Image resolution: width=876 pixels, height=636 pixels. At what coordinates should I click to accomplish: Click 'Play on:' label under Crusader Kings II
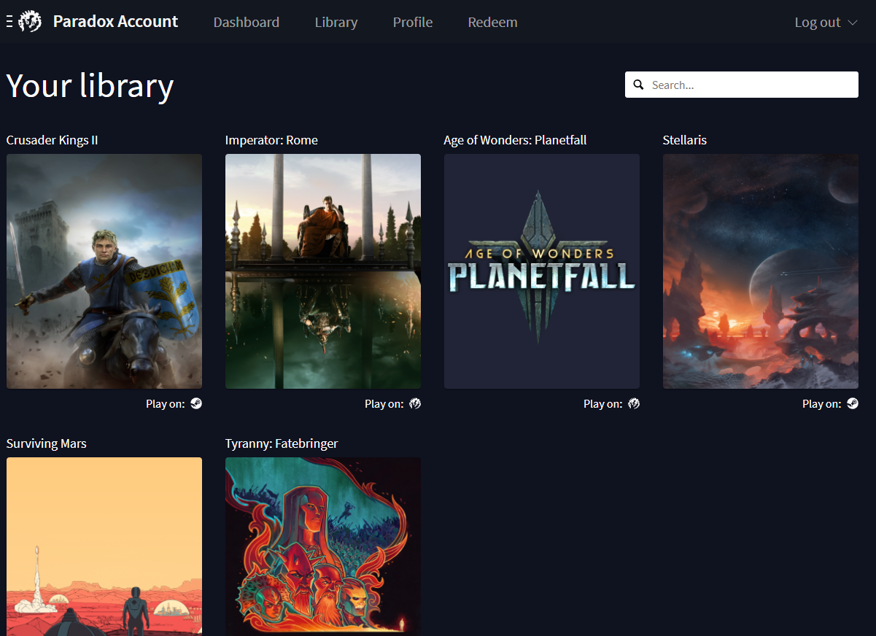tap(166, 403)
